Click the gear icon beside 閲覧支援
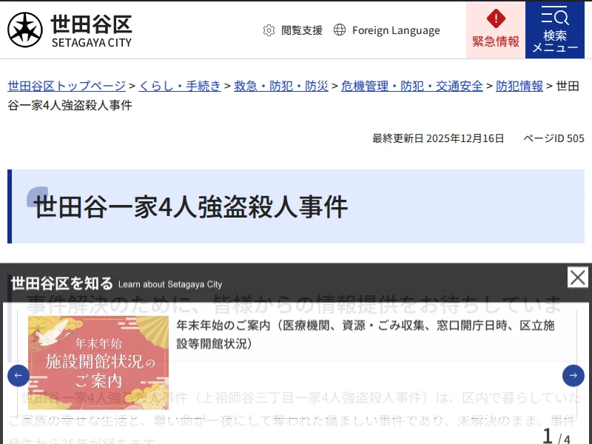The image size is (592, 444). [x=269, y=30]
